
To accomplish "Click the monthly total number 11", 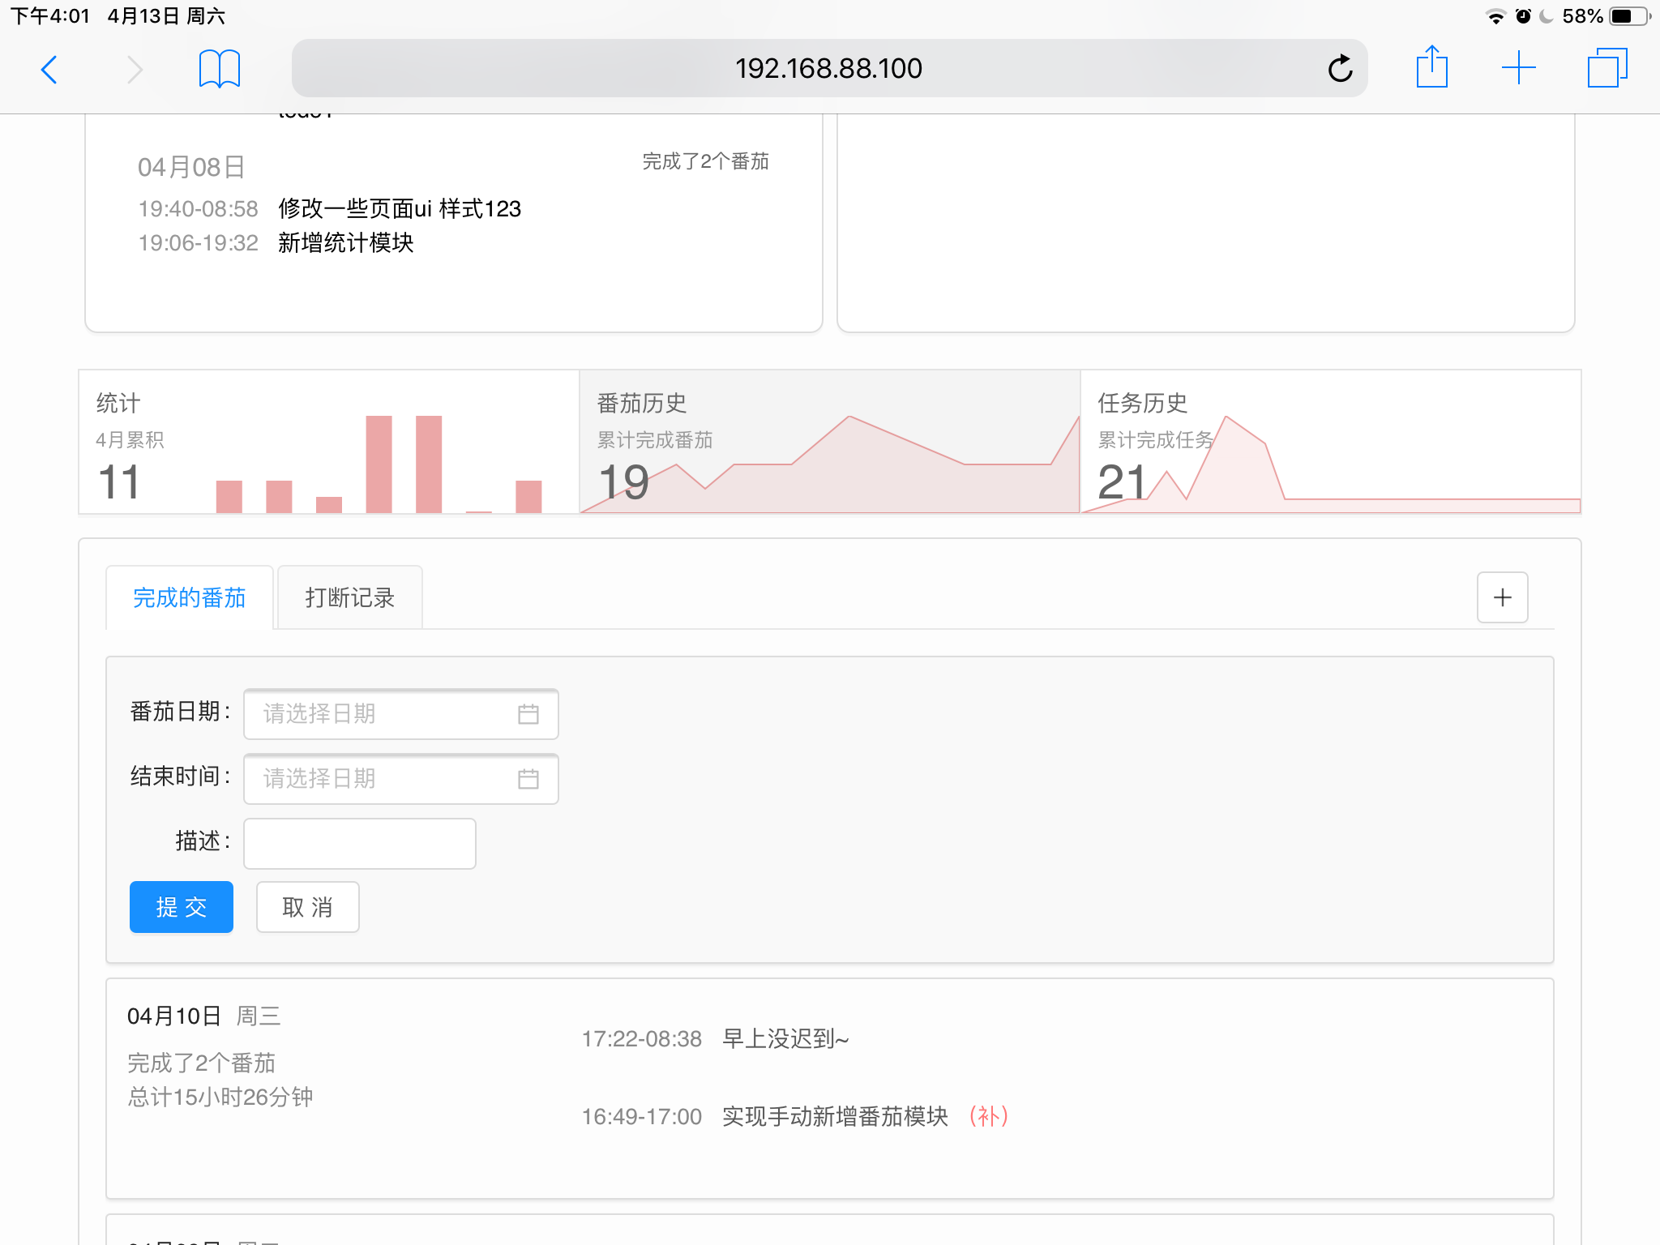I will pyautogui.click(x=119, y=481).
